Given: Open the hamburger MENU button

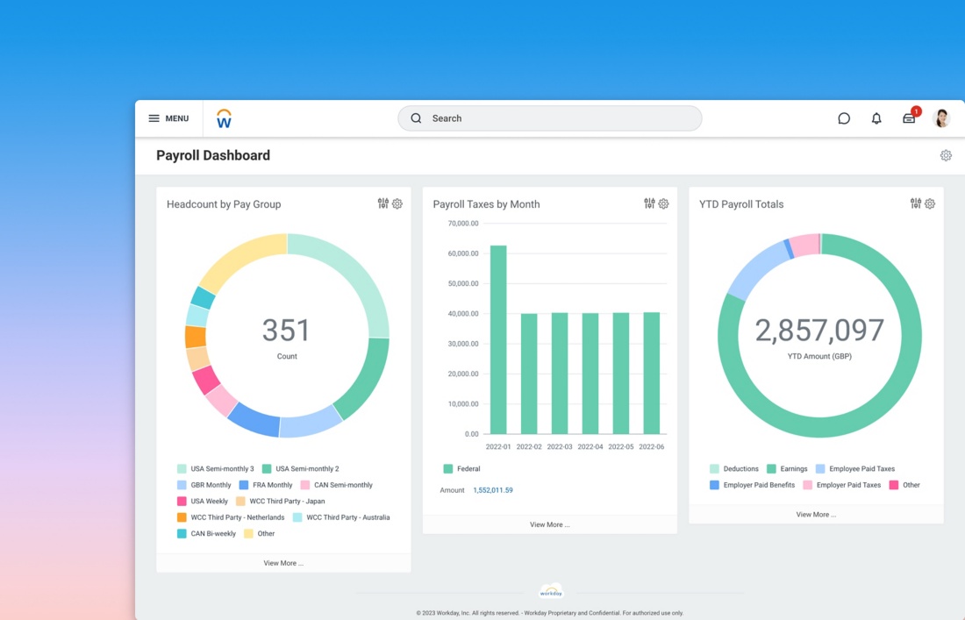Looking at the screenshot, I should pos(168,118).
